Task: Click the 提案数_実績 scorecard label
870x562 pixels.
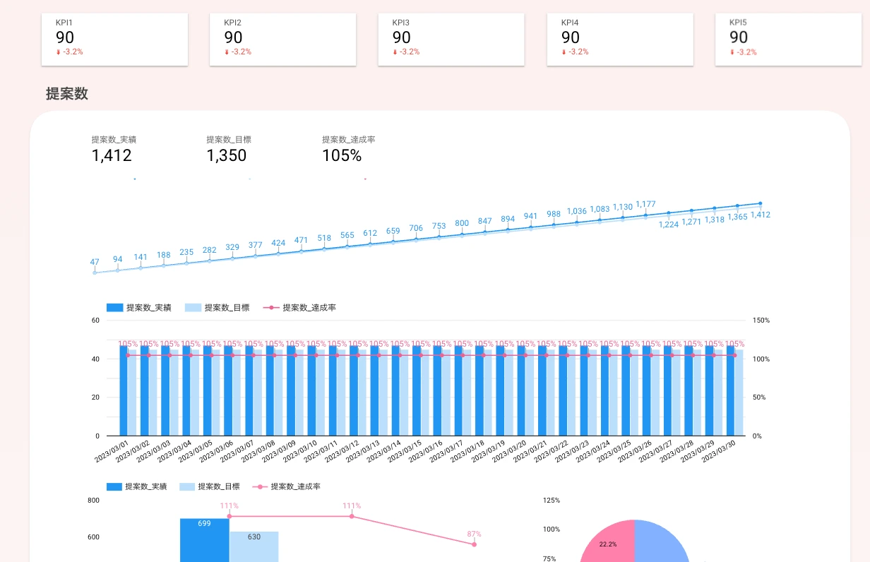Action: [x=114, y=140]
